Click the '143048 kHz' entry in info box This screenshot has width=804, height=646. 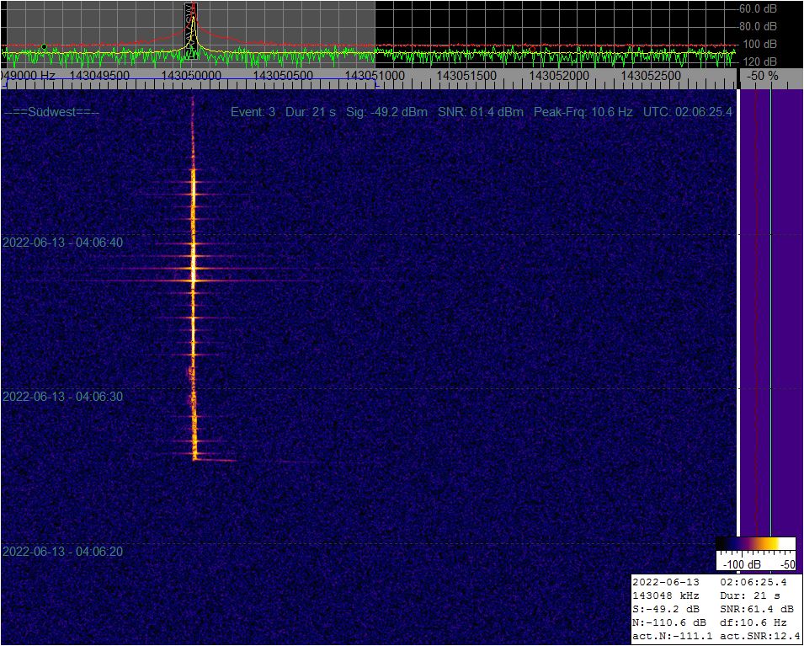(666, 596)
